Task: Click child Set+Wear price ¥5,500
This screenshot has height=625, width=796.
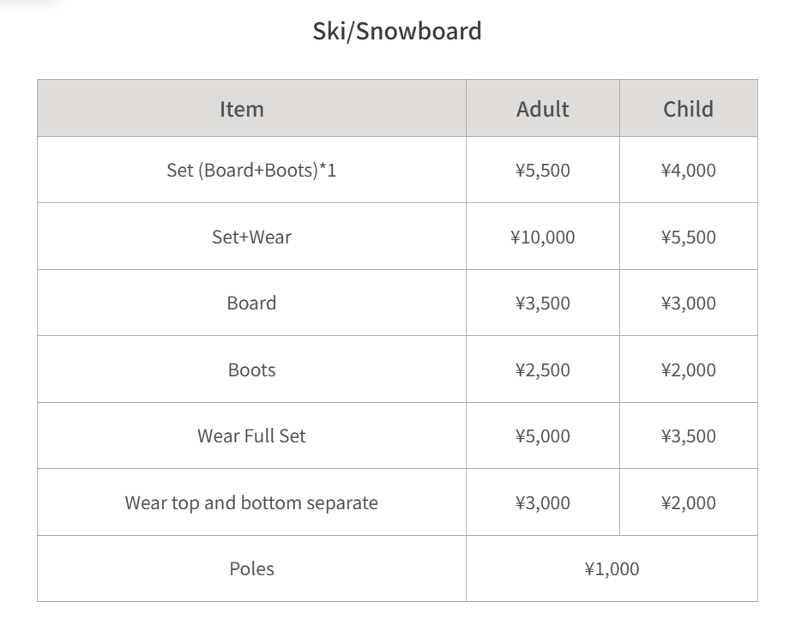Action: [x=689, y=237]
